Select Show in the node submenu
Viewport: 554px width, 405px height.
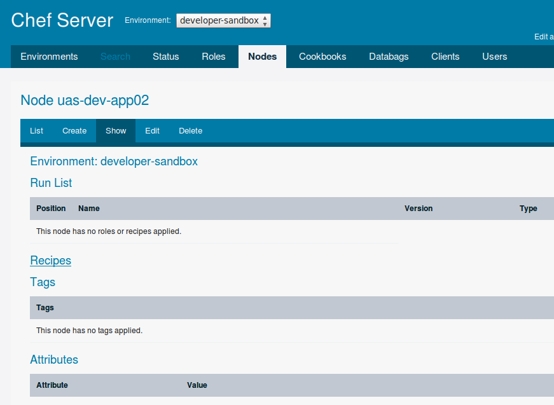(x=116, y=130)
